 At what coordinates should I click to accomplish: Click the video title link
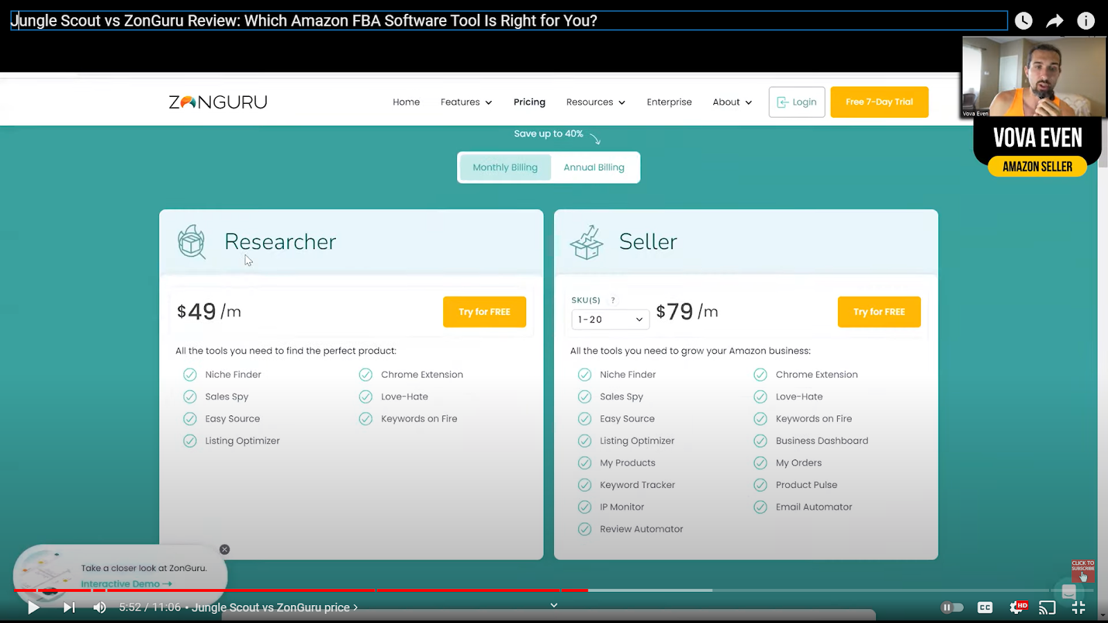[x=304, y=21]
